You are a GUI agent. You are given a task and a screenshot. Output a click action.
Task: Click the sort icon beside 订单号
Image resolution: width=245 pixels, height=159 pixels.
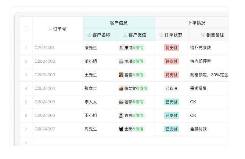(50, 29)
